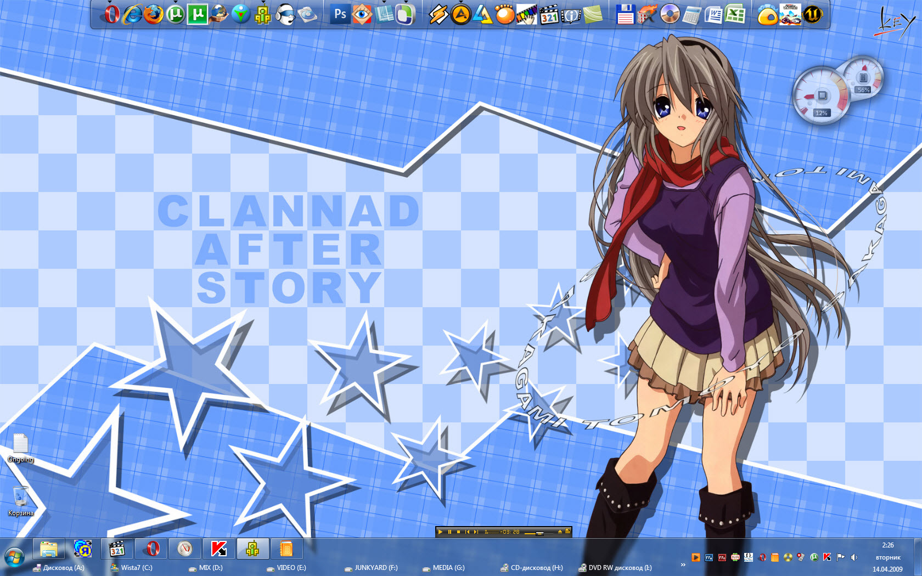Switch to QIP on the taskbar

pos(252,549)
